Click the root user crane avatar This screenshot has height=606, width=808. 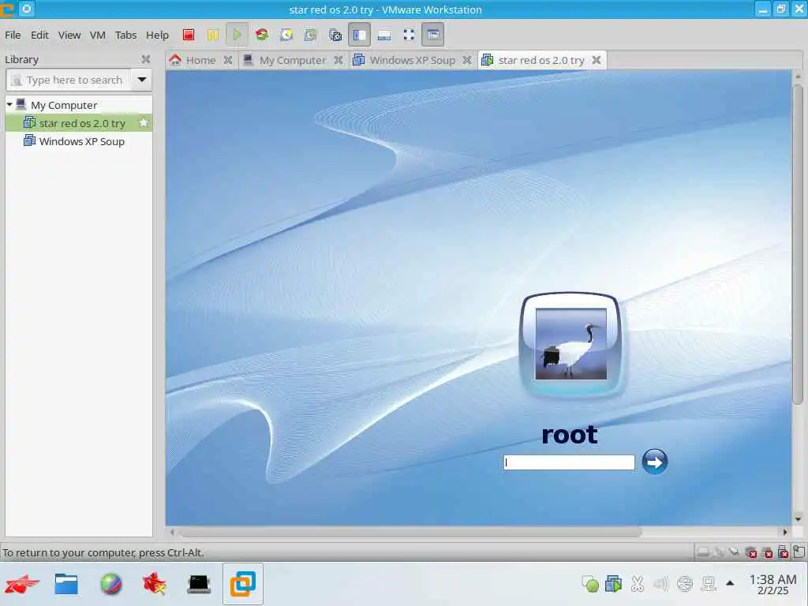pos(571,344)
